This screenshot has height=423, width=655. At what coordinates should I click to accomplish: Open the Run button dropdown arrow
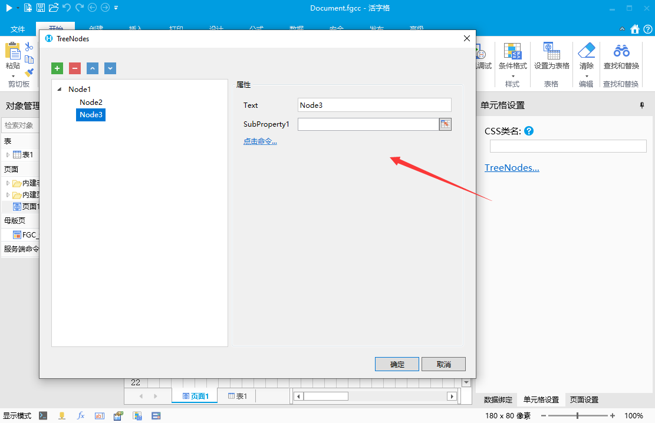[x=18, y=8]
